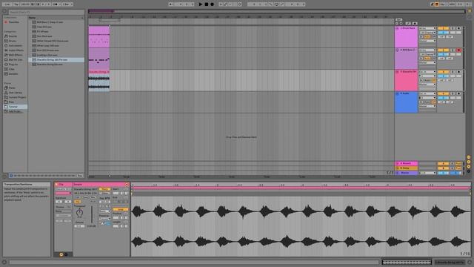
Task: Click the Arrangement Record button in transport
Action: (x=213, y=4)
